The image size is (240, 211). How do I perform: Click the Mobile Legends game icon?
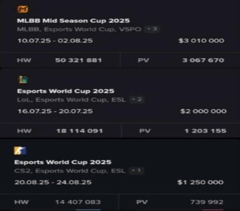tap(23, 9)
